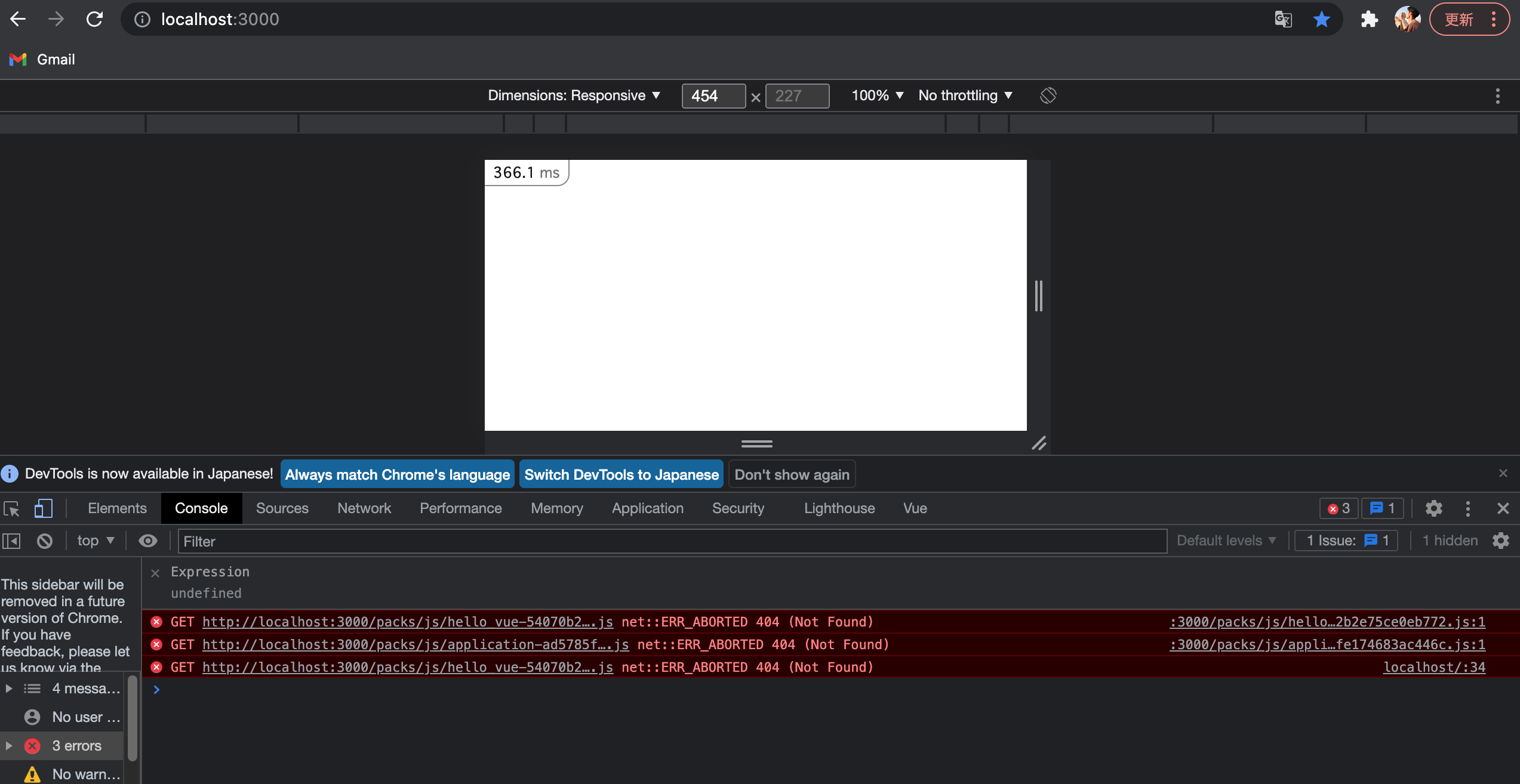Open the Google Translate page icon
1520x784 pixels.
pos(1283,19)
